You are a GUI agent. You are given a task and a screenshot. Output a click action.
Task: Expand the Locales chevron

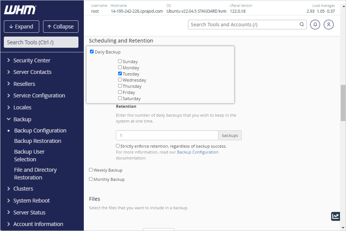8,107
